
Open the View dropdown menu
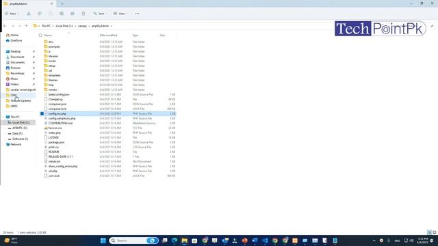pyautogui.click(x=120, y=14)
